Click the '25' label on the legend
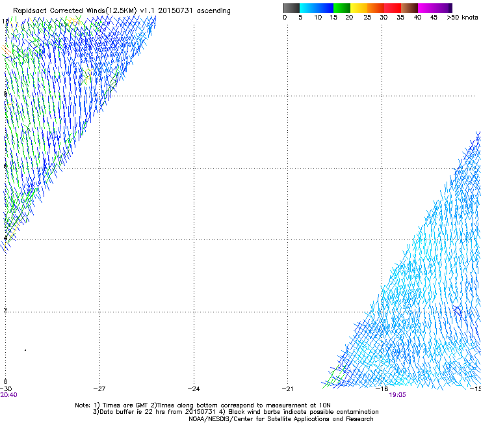The width and height of the screenshot is (481, 423). [367, 18]
